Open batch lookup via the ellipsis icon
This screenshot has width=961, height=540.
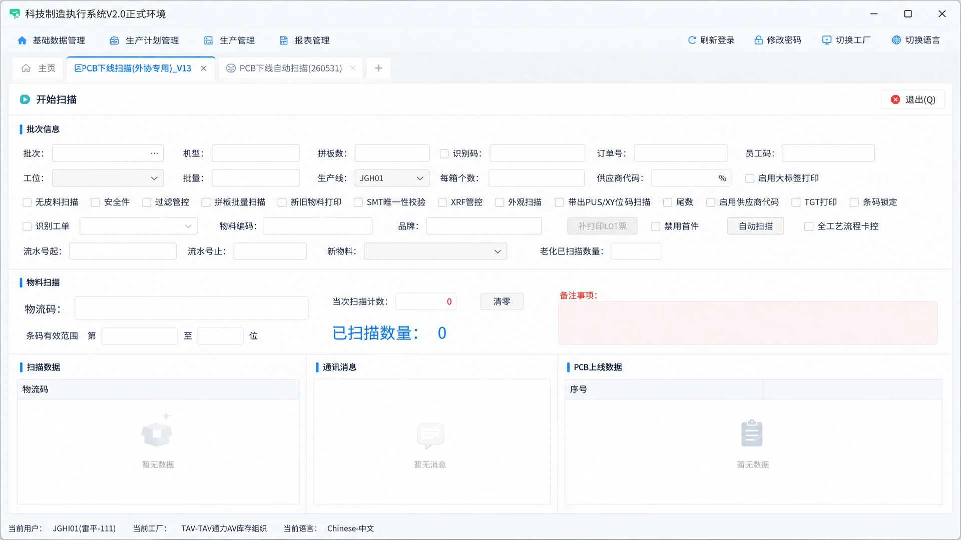point(154,153)
